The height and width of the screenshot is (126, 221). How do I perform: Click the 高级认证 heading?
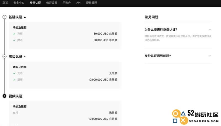15,57
